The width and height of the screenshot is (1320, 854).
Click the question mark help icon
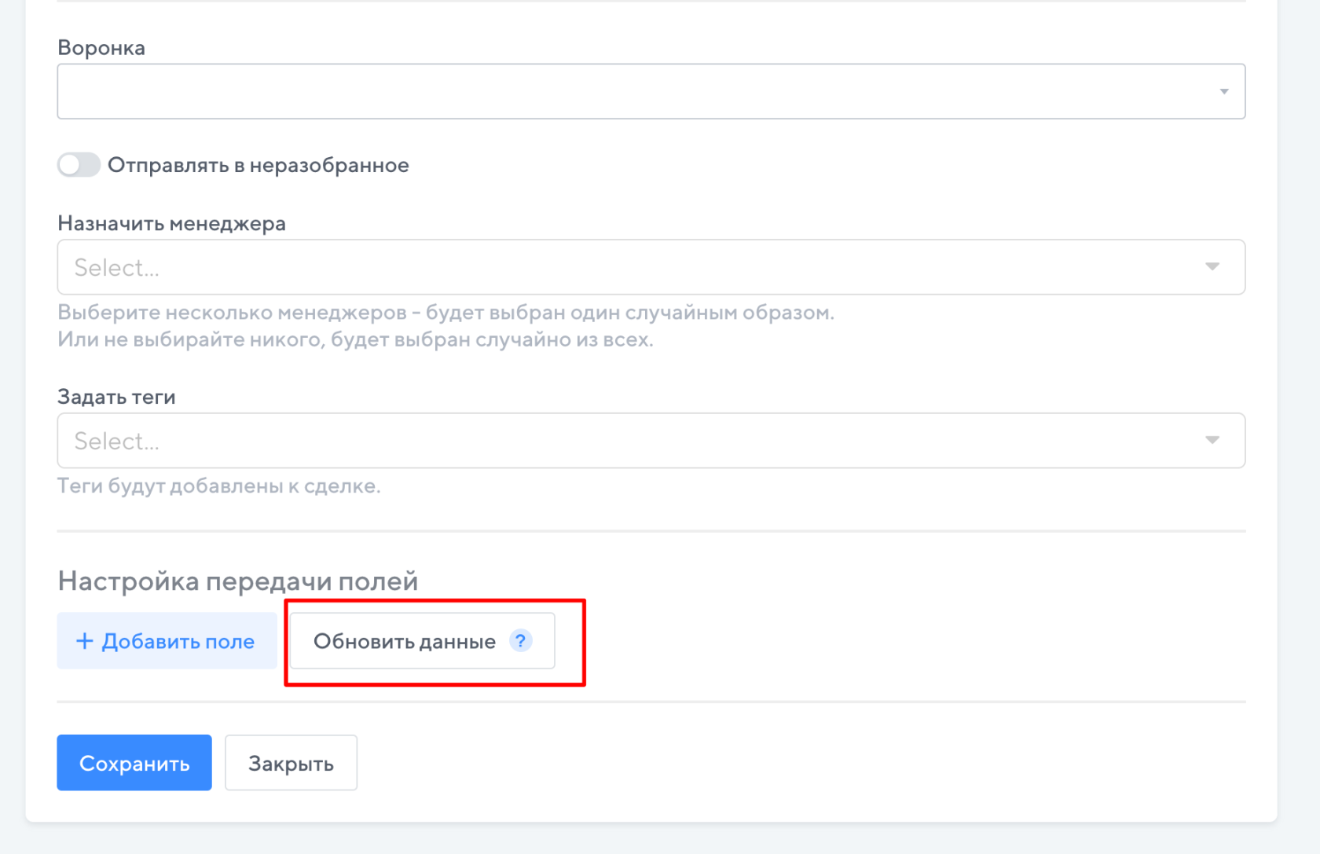[x=520, y=641]
